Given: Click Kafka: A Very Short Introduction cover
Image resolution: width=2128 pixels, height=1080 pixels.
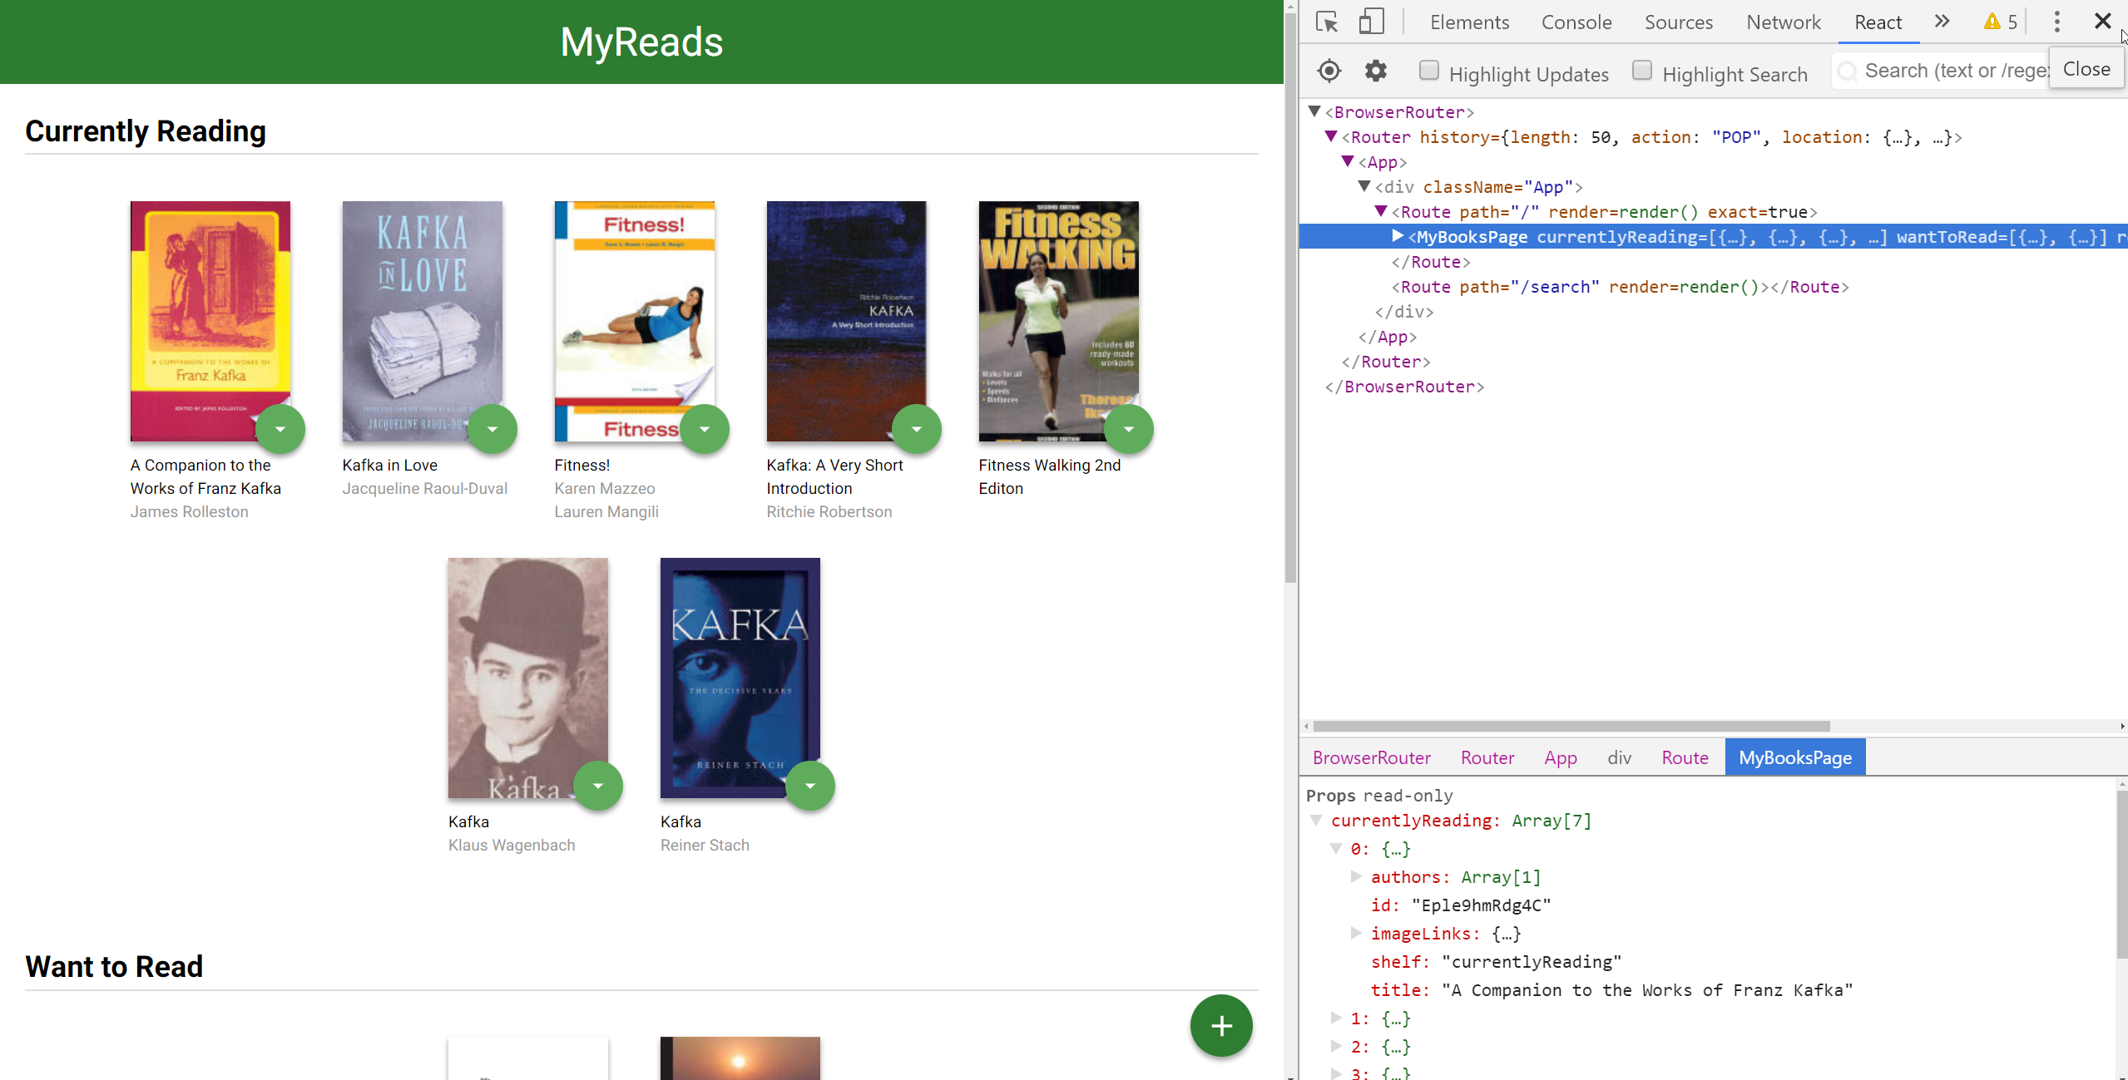Looking at the screenshot, I should [847, 321].
